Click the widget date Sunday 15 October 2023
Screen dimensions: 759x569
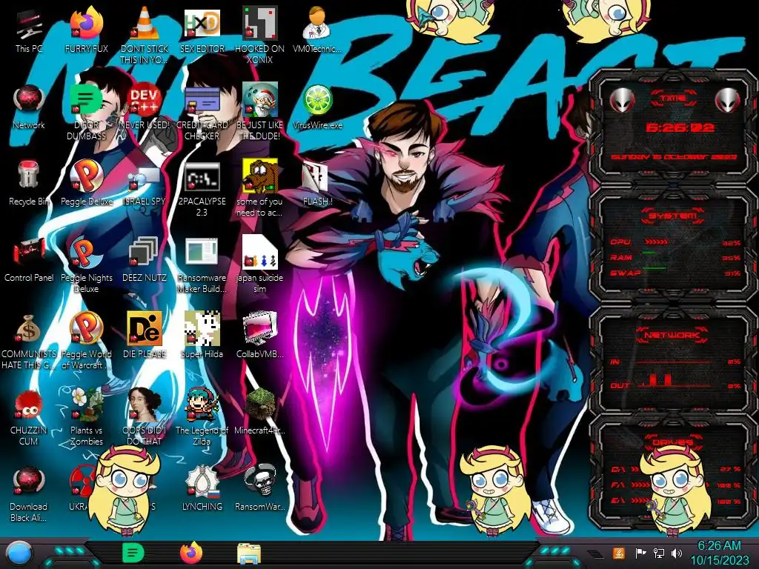673,157
